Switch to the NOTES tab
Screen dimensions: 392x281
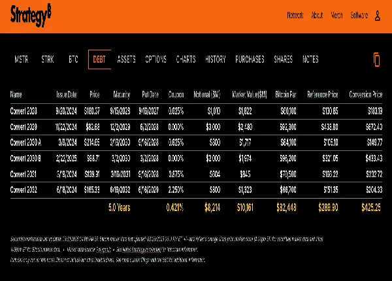pos(310,59)
